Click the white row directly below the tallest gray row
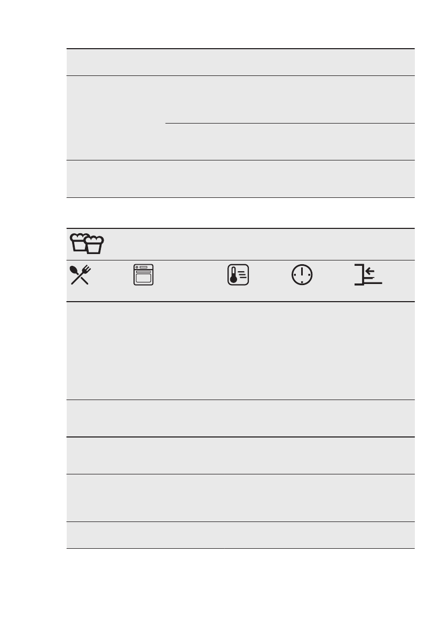This screenshot has width=448, height=637. click(240, 418)
